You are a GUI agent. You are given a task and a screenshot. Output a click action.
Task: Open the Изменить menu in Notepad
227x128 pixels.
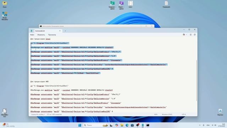(x=41, y=35)
